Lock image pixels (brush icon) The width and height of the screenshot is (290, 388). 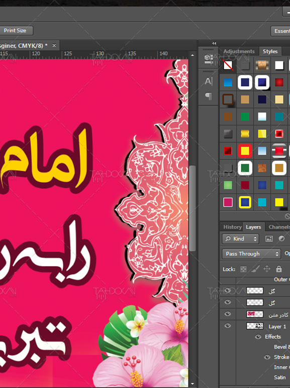coord(255,269)
